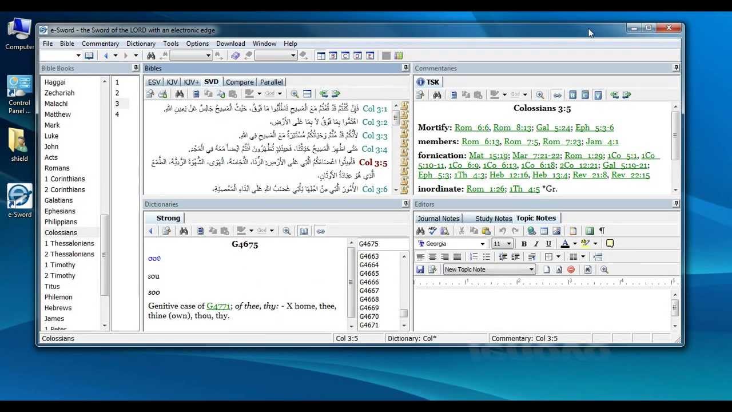Click the yellow note background color icon
Viewport: 732px width, 412px height.
coord(610,244)
